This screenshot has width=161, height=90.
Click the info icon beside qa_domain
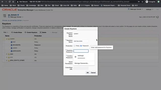tap(18, 15)
